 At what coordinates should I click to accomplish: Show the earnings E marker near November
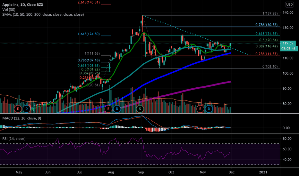coord(200,109)
